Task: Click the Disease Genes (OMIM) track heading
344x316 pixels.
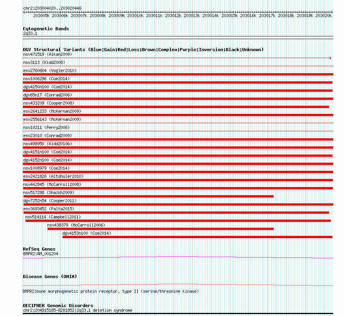Action: click(50, 276)
